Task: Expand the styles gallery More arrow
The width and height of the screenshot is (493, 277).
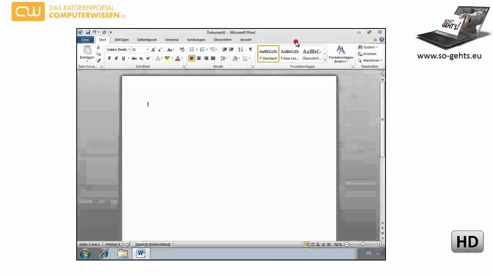Action: point(325,60)
